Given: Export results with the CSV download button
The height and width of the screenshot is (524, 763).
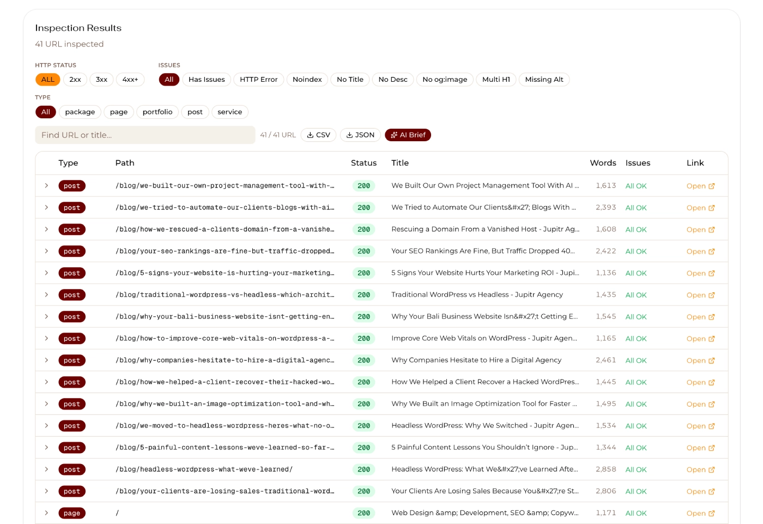Looking at the screenshot, I should [318, 135].
